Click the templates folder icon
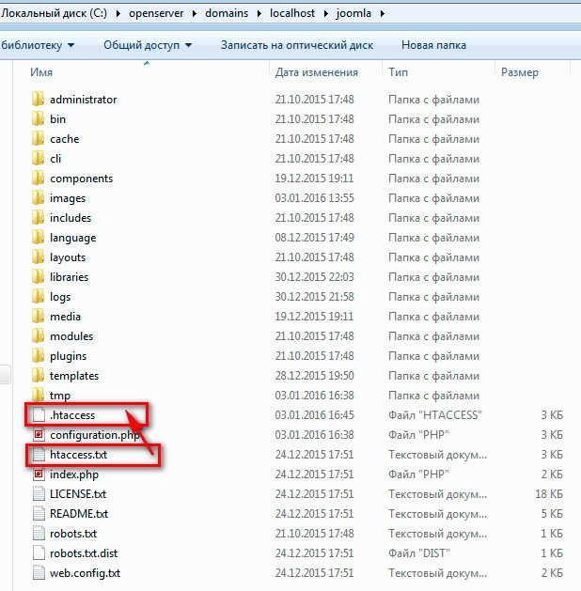Image resolution: width=581 pixels, height=591 pixels. 38,375
